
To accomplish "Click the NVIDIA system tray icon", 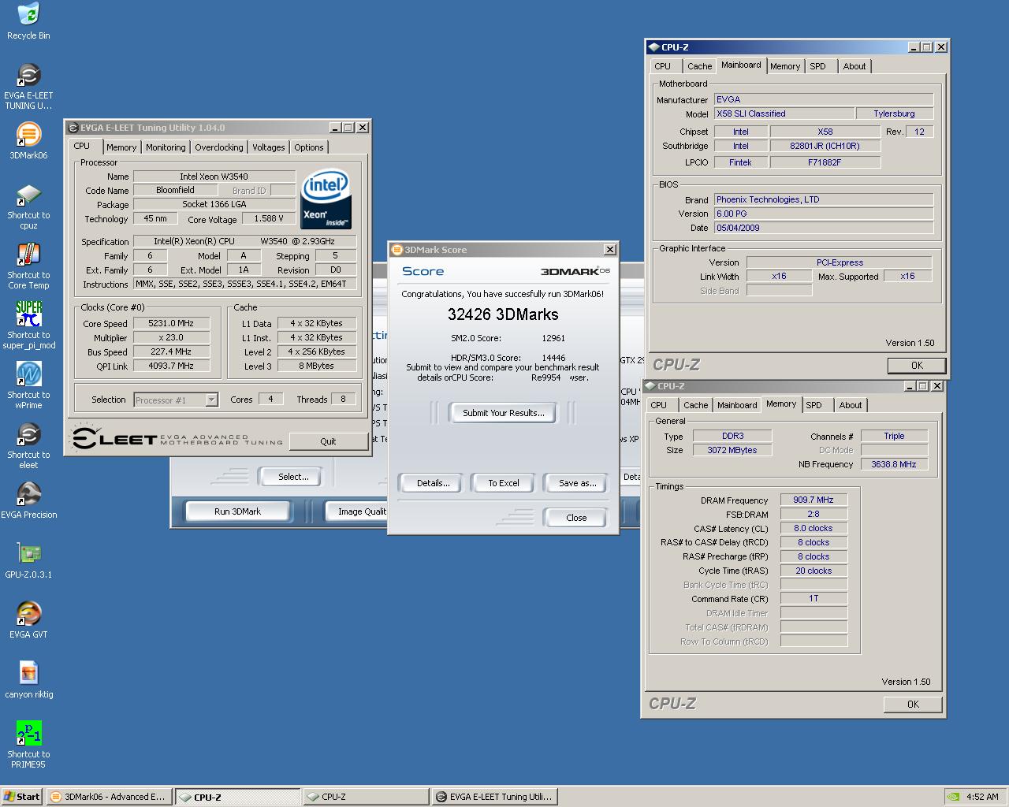I will [953, 796].
